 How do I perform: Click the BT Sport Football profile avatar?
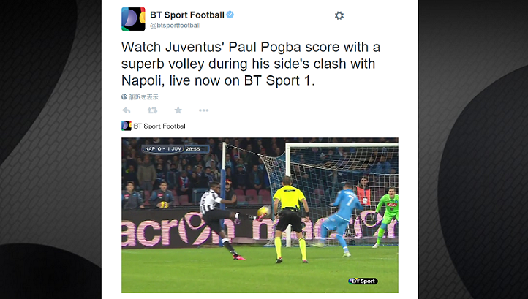[133, 19]
